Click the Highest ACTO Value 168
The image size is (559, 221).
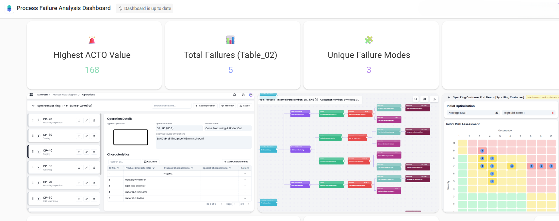[92, 70]
